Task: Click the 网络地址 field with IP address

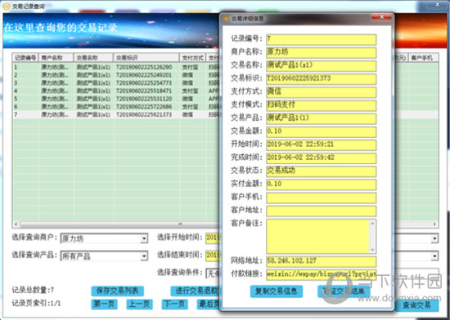Action: (322, 261)
